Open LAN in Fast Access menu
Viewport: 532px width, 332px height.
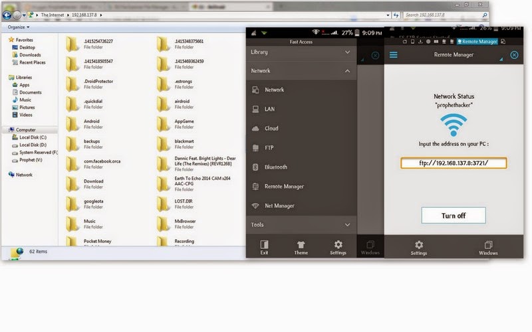click(x=301, y=109)
